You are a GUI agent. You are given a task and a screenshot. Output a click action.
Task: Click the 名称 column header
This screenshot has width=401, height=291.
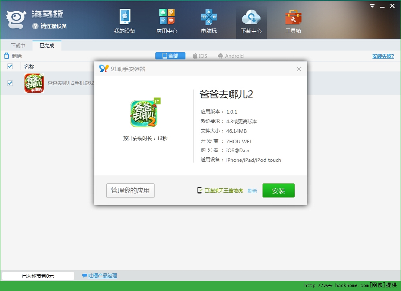pos(29,67)
